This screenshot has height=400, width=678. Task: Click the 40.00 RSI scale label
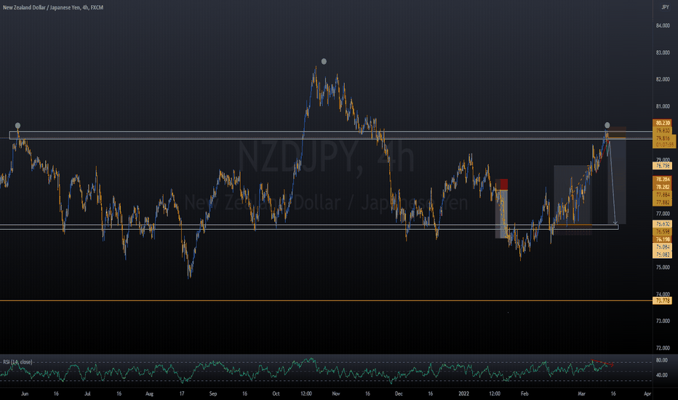661,375
